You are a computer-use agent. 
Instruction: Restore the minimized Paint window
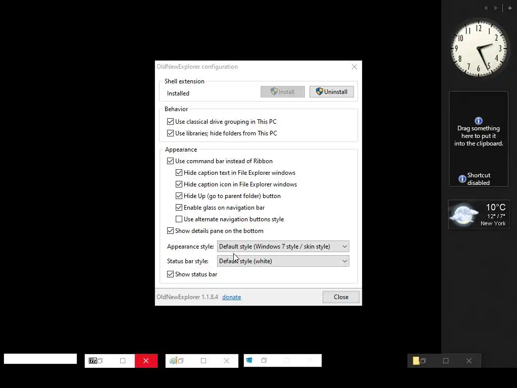[181, 361]
